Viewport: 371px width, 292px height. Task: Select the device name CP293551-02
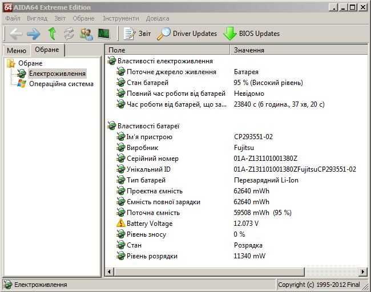click(x=253, y=137)
